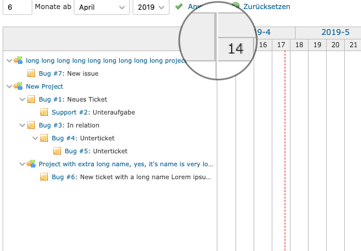Screen dimensions: 361x251
Task: Open Bug #7 New issue link
Action: tap(50, 74)
